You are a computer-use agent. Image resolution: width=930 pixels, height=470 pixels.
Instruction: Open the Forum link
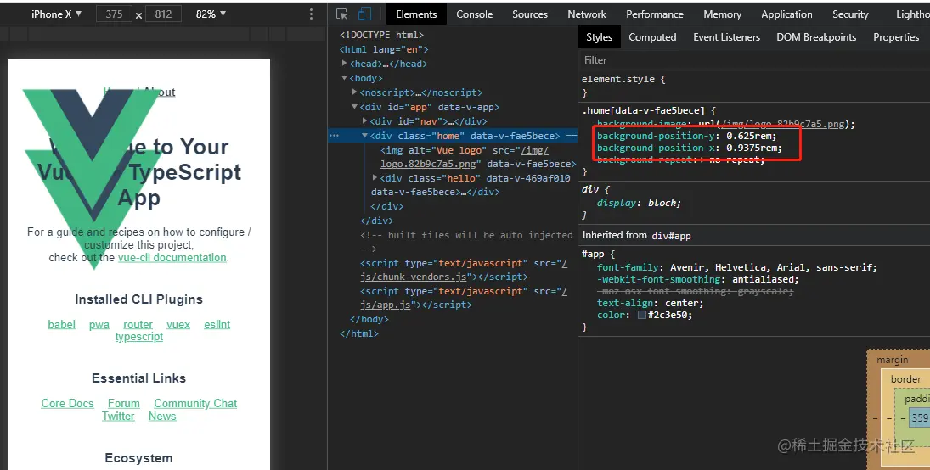click(123, 403)
